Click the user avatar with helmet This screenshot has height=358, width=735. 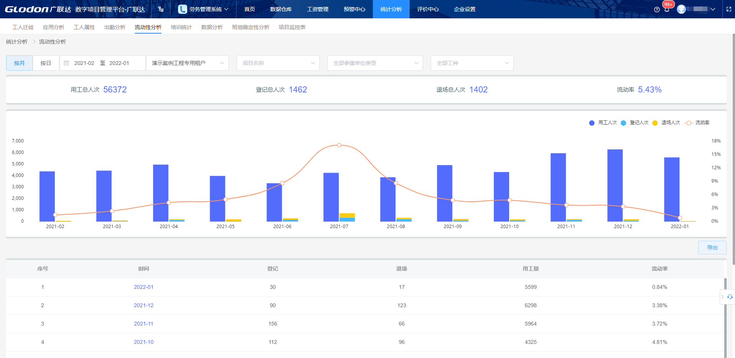click(681, 9)
